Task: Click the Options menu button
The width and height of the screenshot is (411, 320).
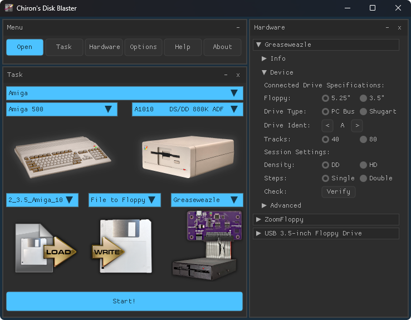Action: tap(143, 47)
